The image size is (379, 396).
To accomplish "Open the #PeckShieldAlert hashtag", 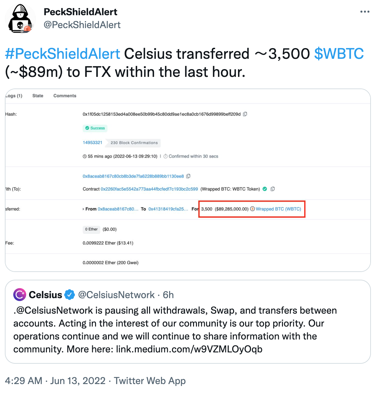I will (63, 54).
